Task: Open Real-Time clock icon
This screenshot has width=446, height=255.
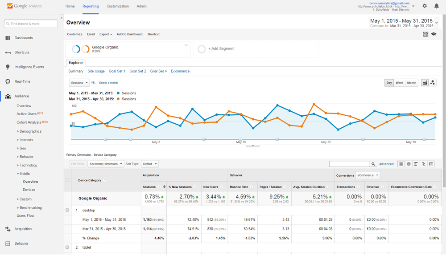Action: tap(8, 81)
